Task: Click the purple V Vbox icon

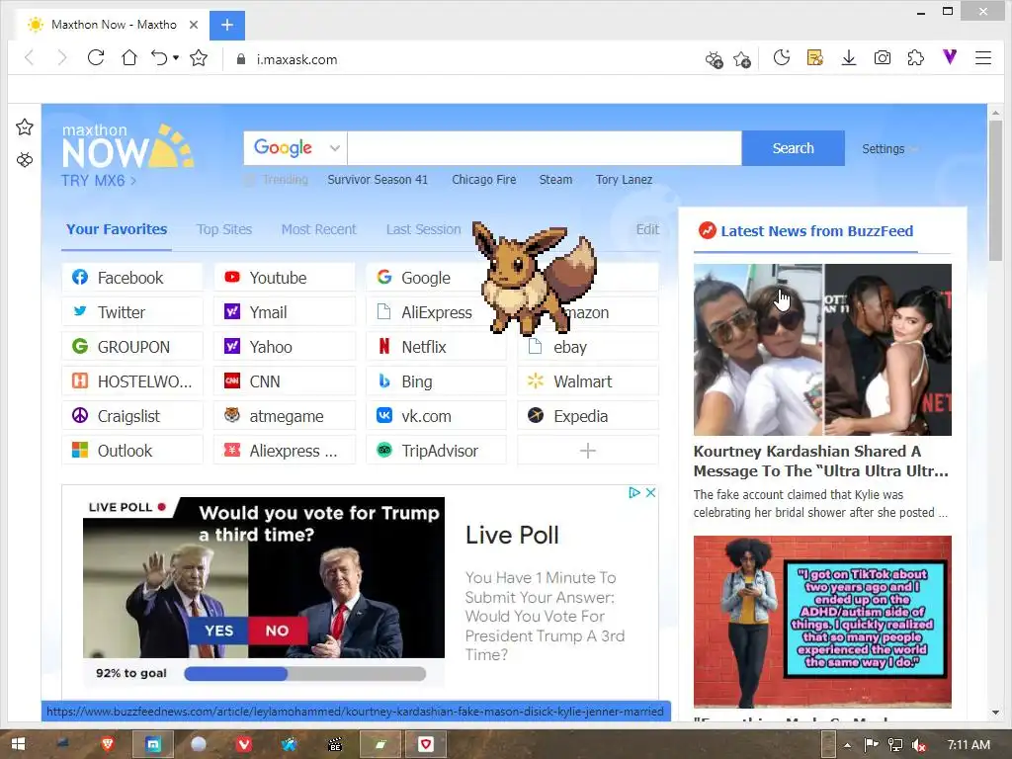Action: click(950, 57)
